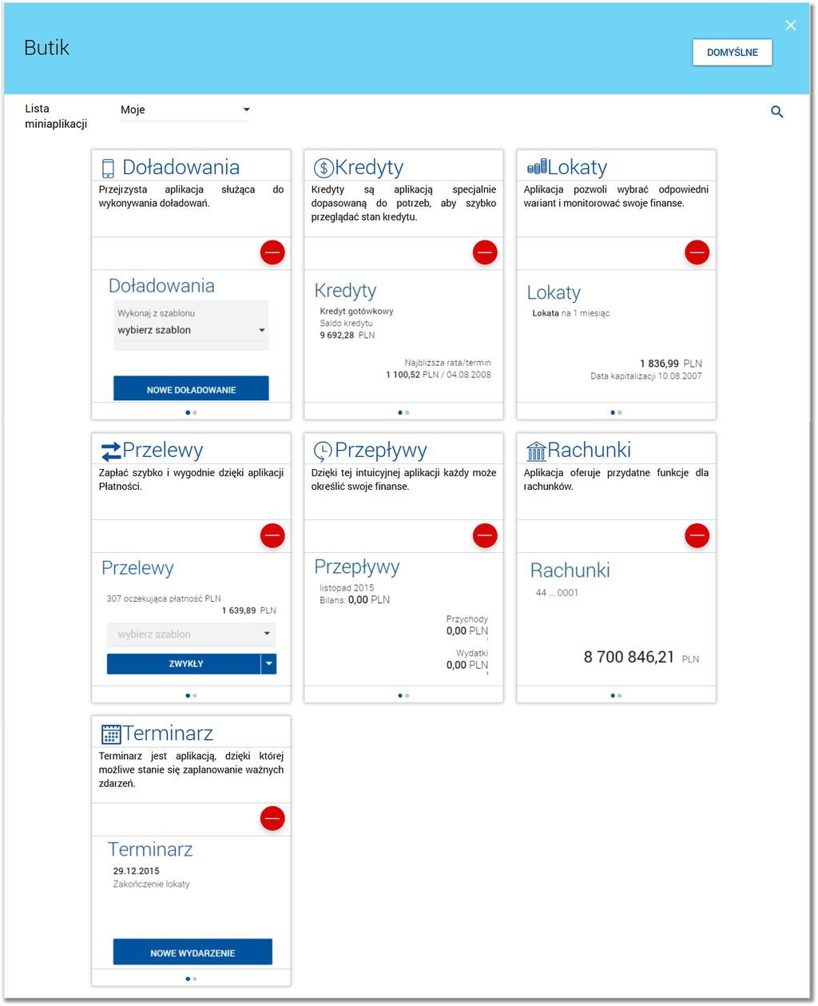
Task: Click the 'Lokata na 1 miesiąc' entry
Action: [x=570, y=313]
